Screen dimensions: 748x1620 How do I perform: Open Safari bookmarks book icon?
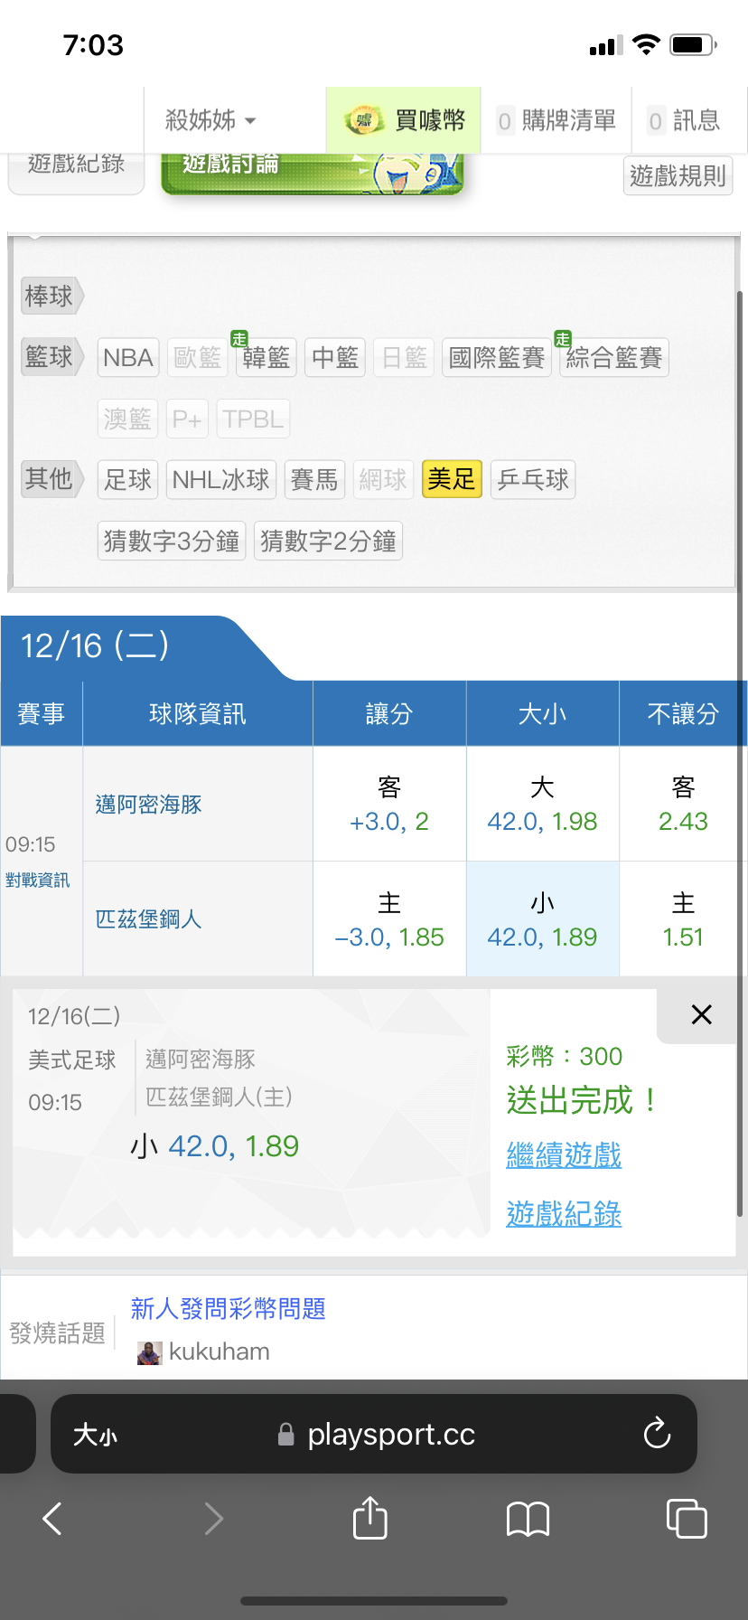pos(528,1519)
